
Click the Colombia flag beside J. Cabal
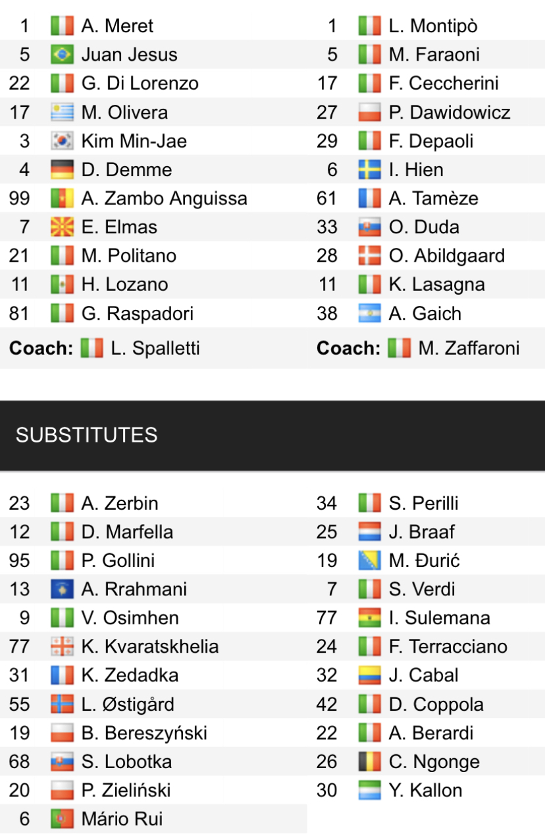point(369,676)
